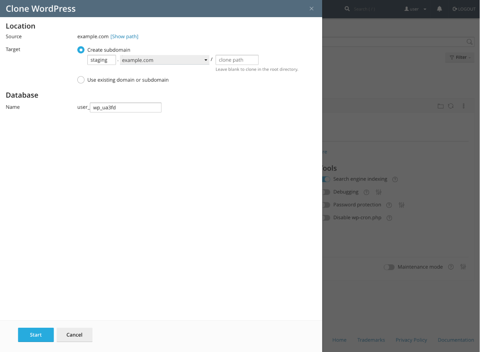Click the clone path input field

(x=237, y=60)
